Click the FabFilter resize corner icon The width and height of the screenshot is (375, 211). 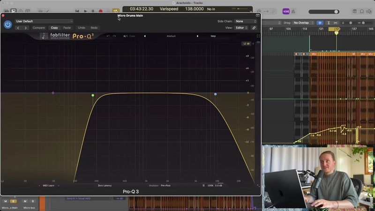point(258,186)
